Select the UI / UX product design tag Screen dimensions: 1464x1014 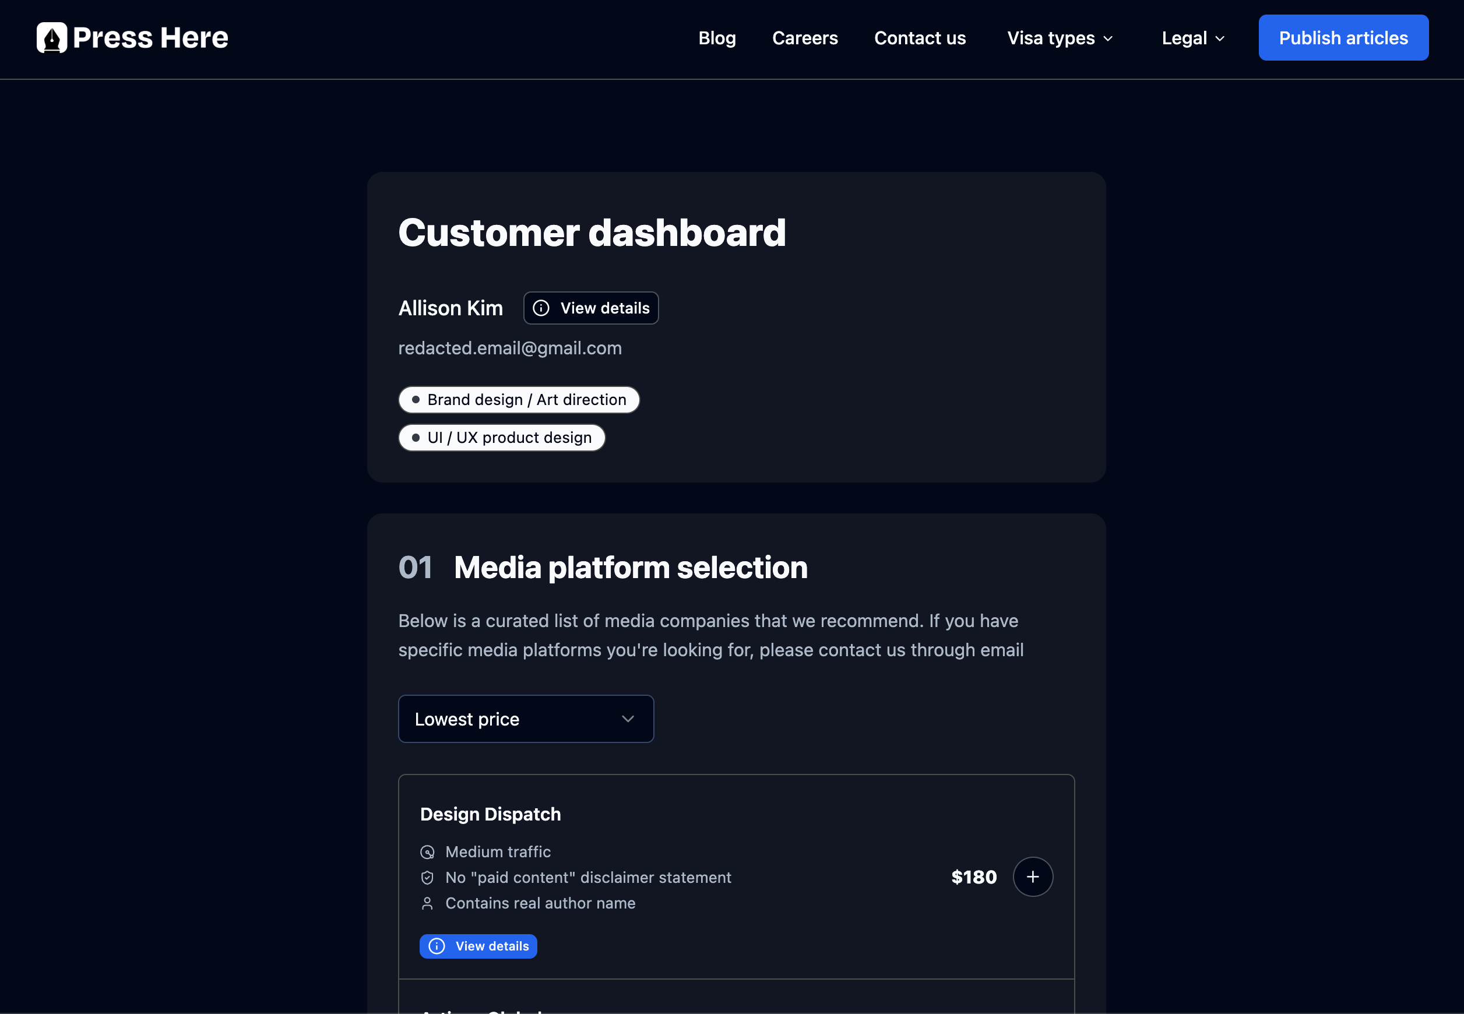tap(501, 438)
